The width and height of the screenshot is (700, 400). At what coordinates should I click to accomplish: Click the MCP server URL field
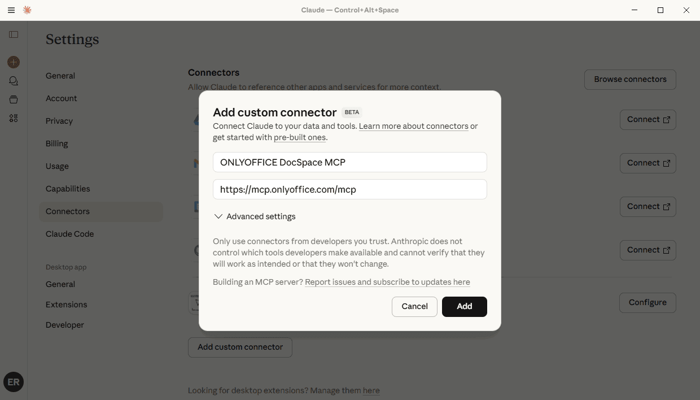click(349, 189)
